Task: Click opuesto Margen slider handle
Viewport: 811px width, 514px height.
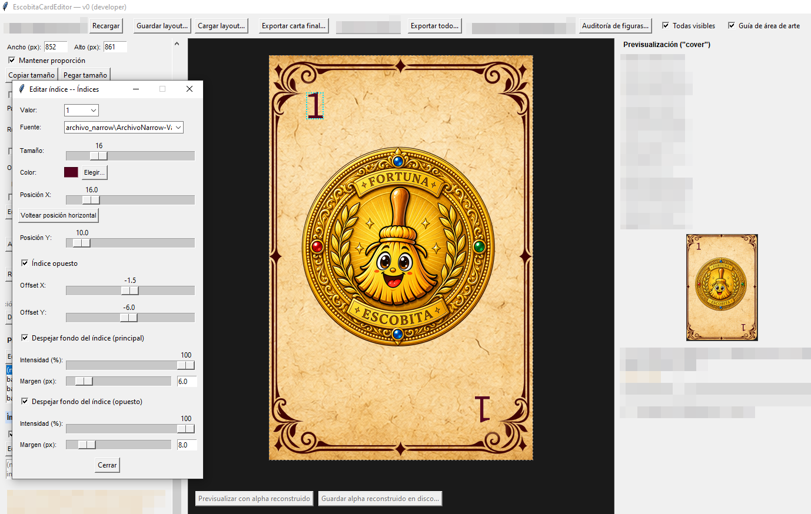Action: [87, 445]
